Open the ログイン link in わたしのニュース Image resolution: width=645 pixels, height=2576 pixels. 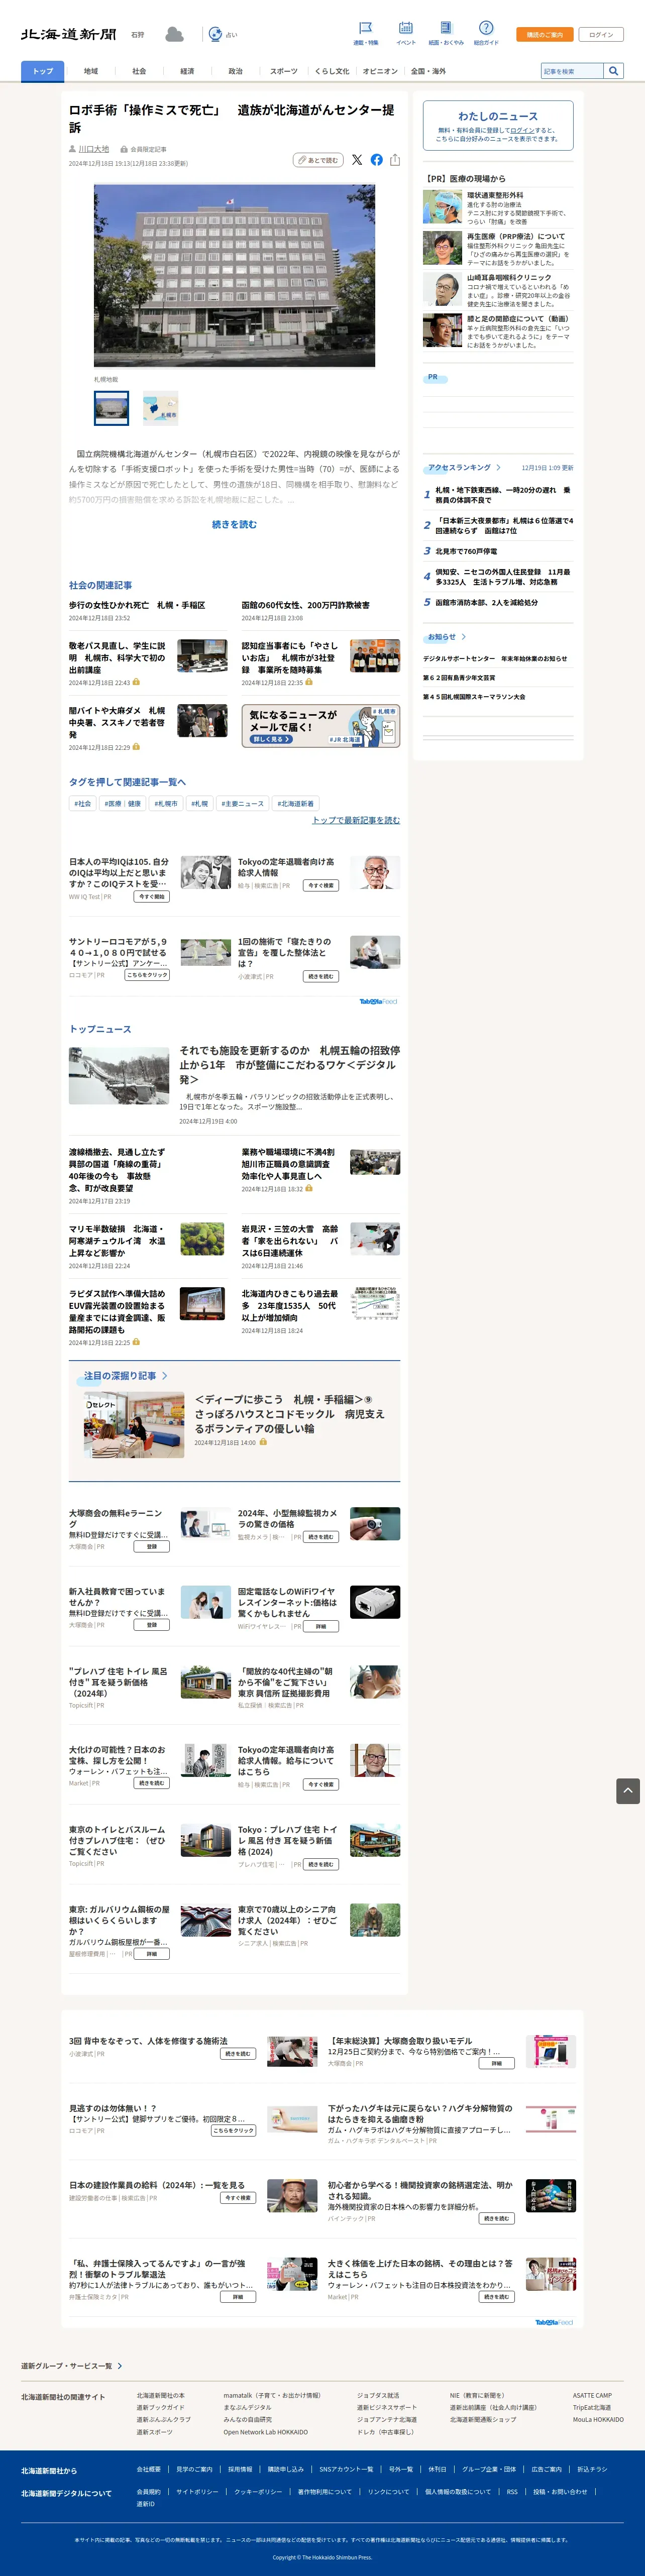pyautogui.click(x=523, y=130)
